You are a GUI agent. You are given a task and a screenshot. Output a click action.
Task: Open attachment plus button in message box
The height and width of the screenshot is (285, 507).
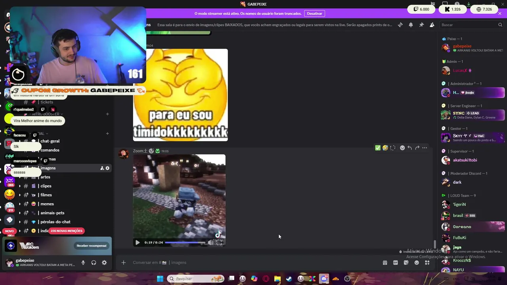pos(124,262)
